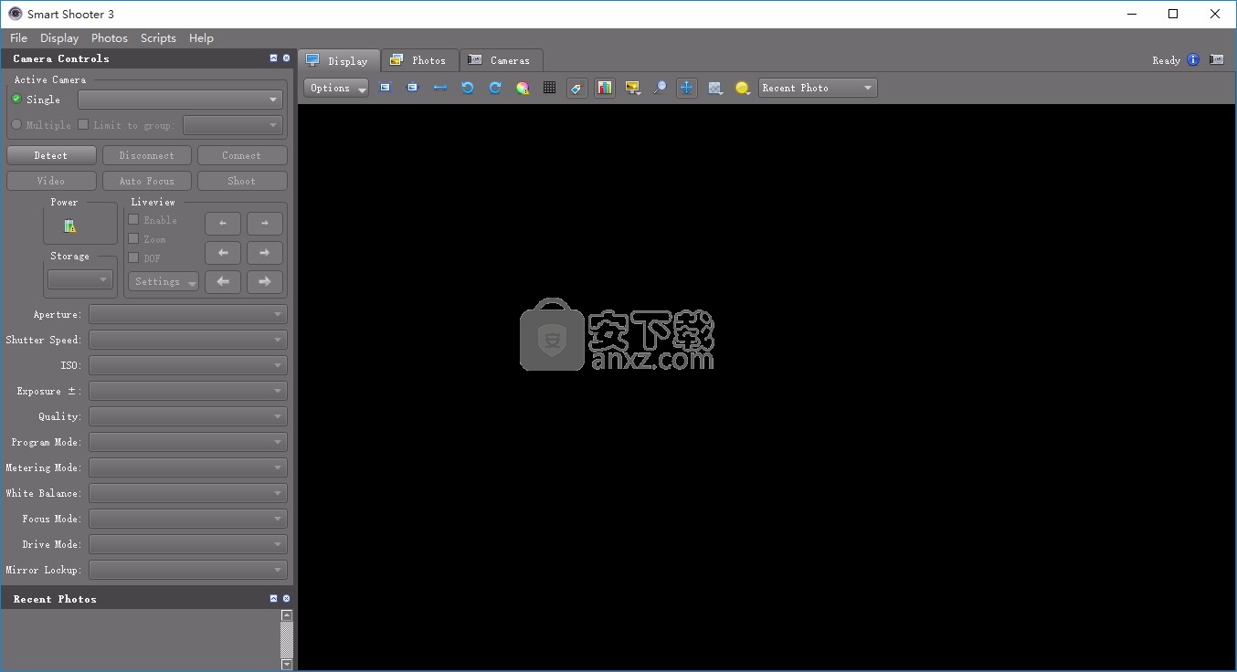1237x672 pixels.
Task: Click the Disconnect button
Action: click(x=147, y=155)
